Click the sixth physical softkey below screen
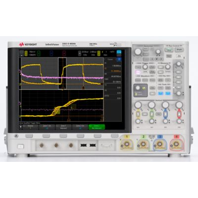This screenshot has height=198, width=198. (115, 136)
